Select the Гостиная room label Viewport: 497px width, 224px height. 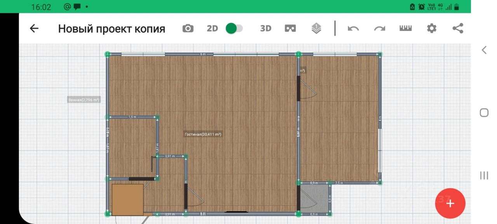pos(203,135)
